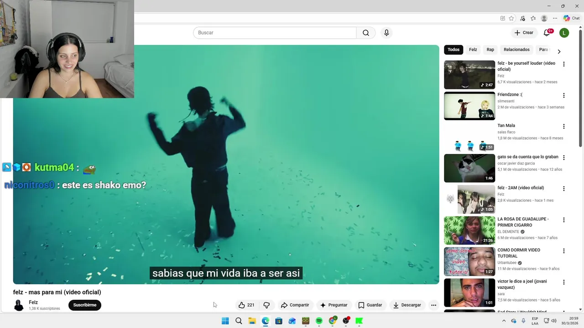Click the Suscribirme button

point(85,305)
